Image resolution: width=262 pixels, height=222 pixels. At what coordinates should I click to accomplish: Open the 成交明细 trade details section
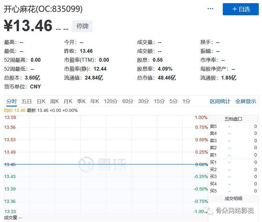pos(233,198)
